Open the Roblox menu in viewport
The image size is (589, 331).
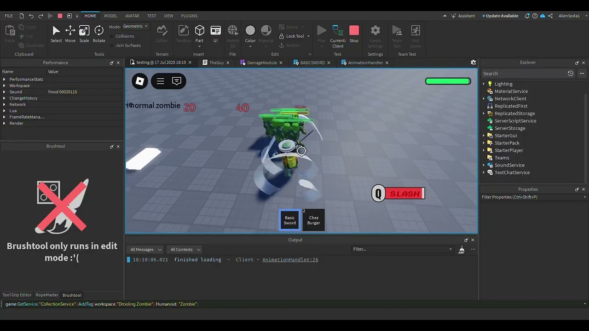(x=140, y=81)
